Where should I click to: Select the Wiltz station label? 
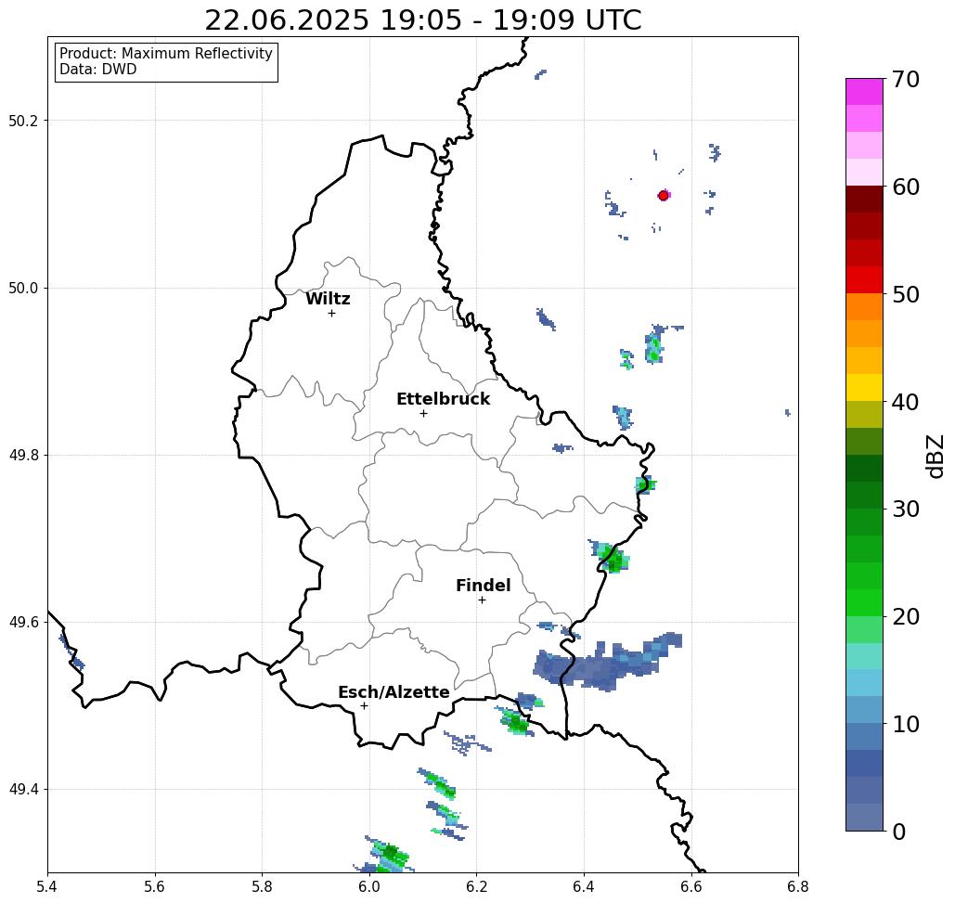[328, 299]
